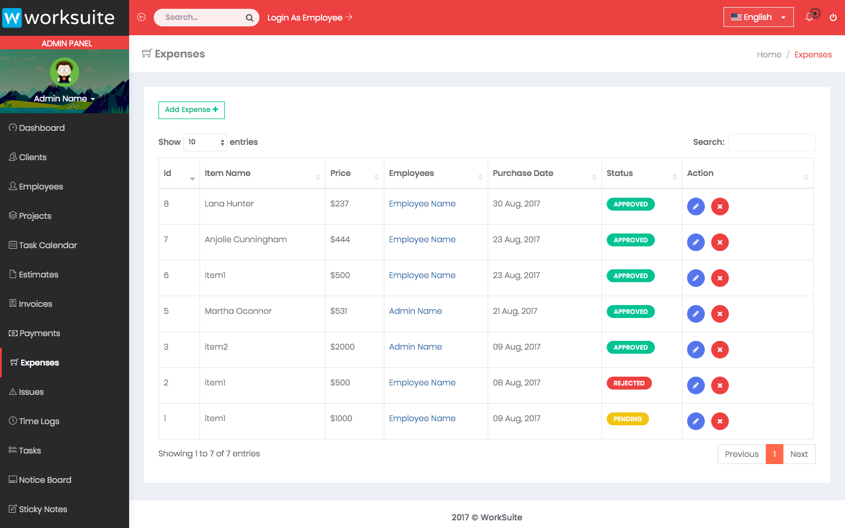Click the search magnifier icon
The image size is (845, 528).
pos(249,18)
